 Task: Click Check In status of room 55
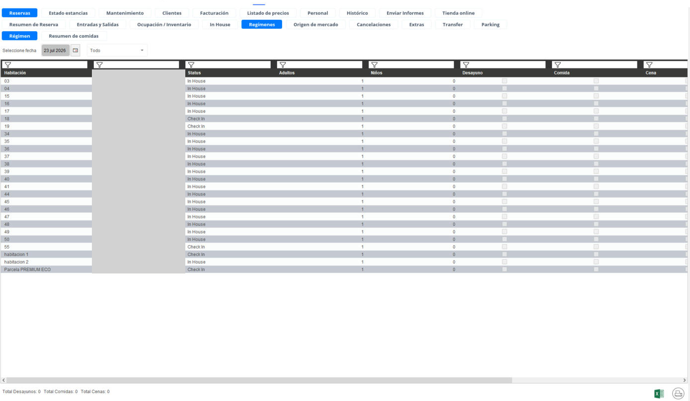(196, 247)
